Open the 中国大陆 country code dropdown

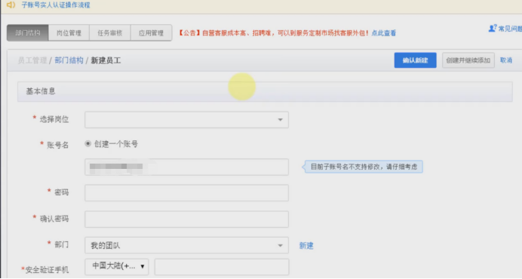(x=117, y=266)
